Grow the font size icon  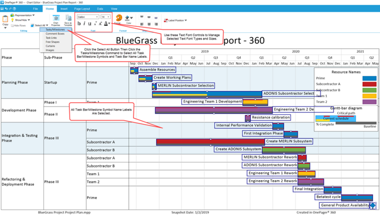[x=100, y=23]
